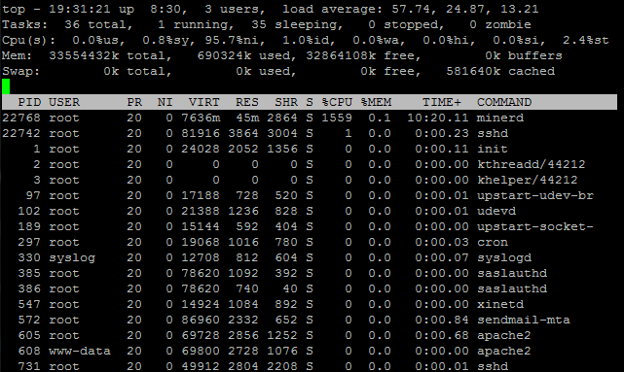Click the 1 running tasks text
Screen dimensions: 624x372
[x=196, y=24]
